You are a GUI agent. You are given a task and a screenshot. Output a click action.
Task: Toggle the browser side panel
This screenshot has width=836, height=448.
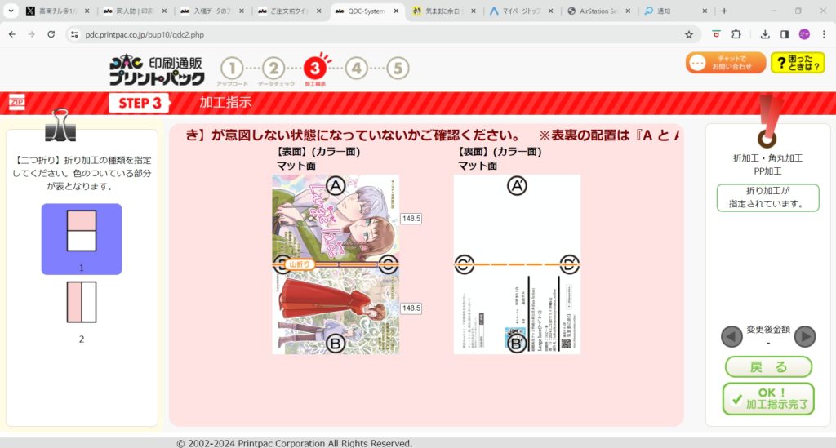coord(784,34)
